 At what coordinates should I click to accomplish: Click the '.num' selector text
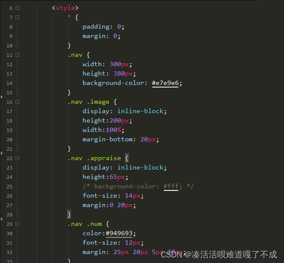[94, 224]
